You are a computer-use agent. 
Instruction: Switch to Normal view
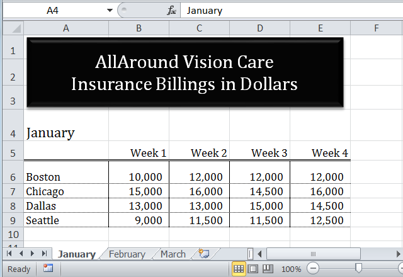(239, 269)
